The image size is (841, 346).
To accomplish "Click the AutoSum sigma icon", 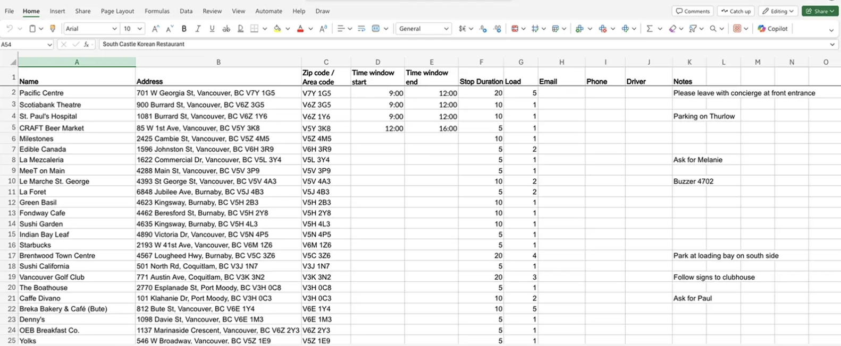I will [x=649, y=29].
